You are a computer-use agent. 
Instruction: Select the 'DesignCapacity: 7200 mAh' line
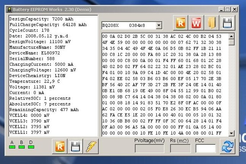pos(41,19)
